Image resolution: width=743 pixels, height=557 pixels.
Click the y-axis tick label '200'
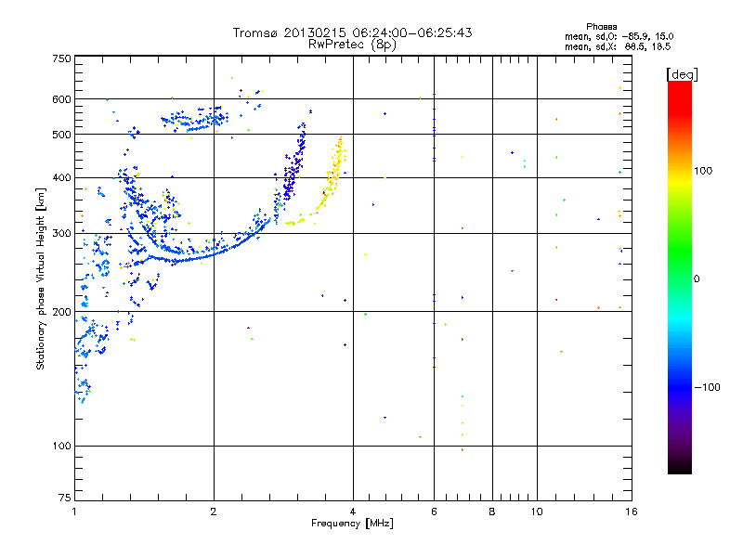(61, 312)
